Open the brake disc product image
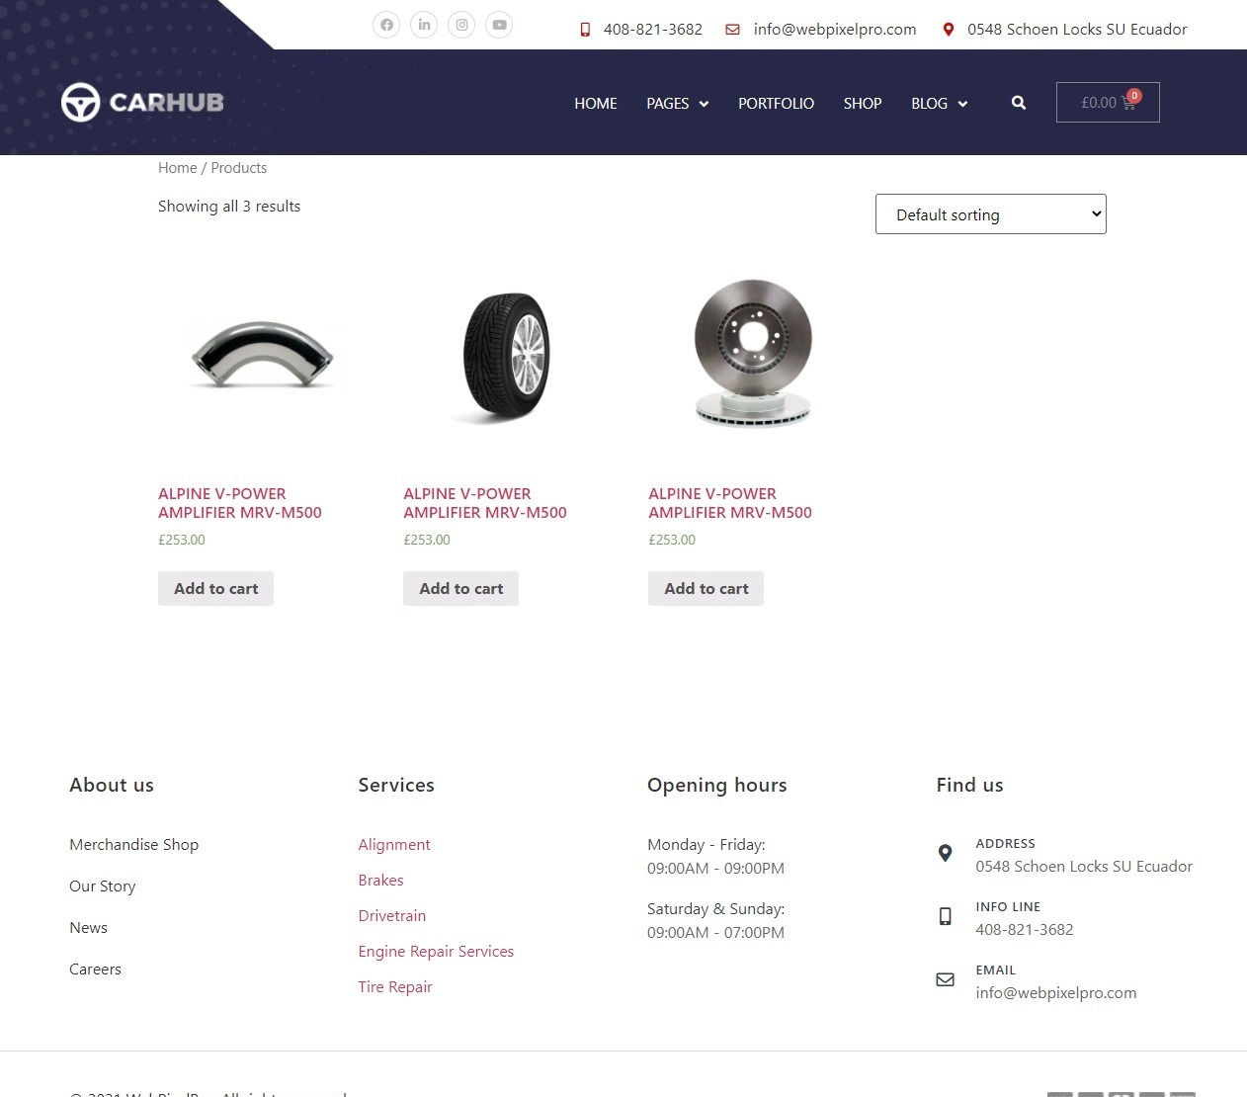1247x1097 pixels. click(x=752, y=353)
